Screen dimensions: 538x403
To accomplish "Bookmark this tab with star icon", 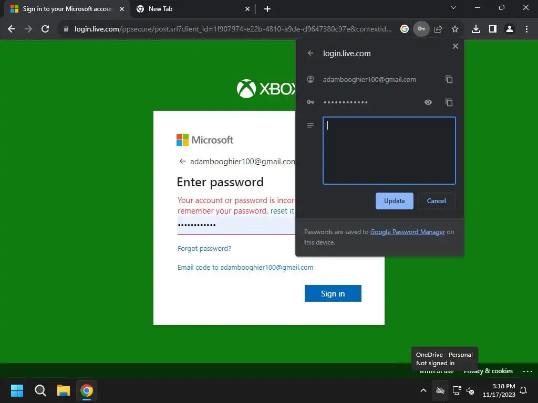I will [455, 29].
